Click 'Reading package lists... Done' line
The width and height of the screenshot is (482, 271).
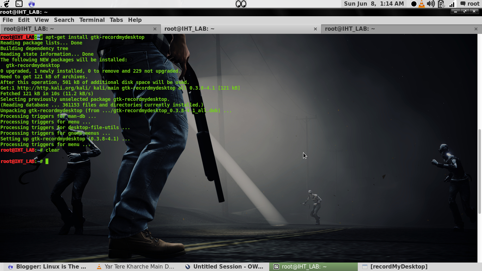pos(41,43)
